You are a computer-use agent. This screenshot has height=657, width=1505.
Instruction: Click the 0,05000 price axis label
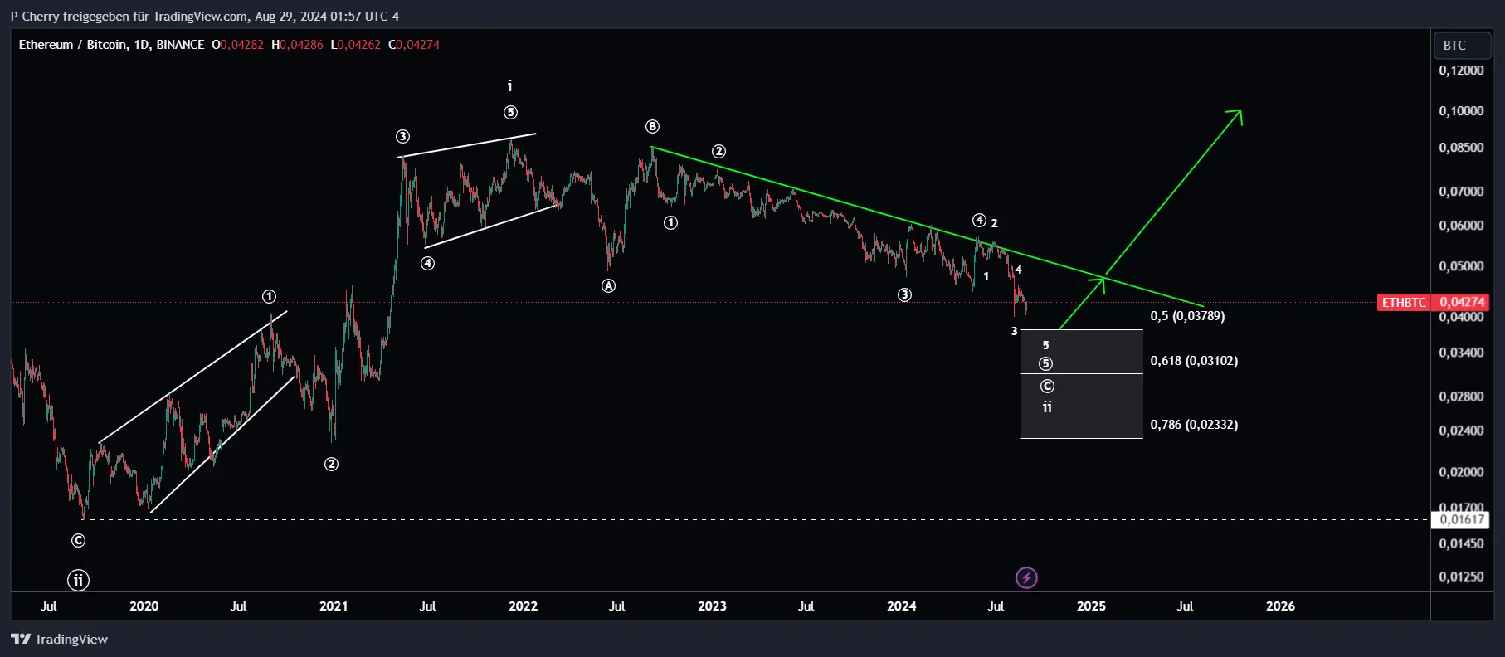[1461, 266]
